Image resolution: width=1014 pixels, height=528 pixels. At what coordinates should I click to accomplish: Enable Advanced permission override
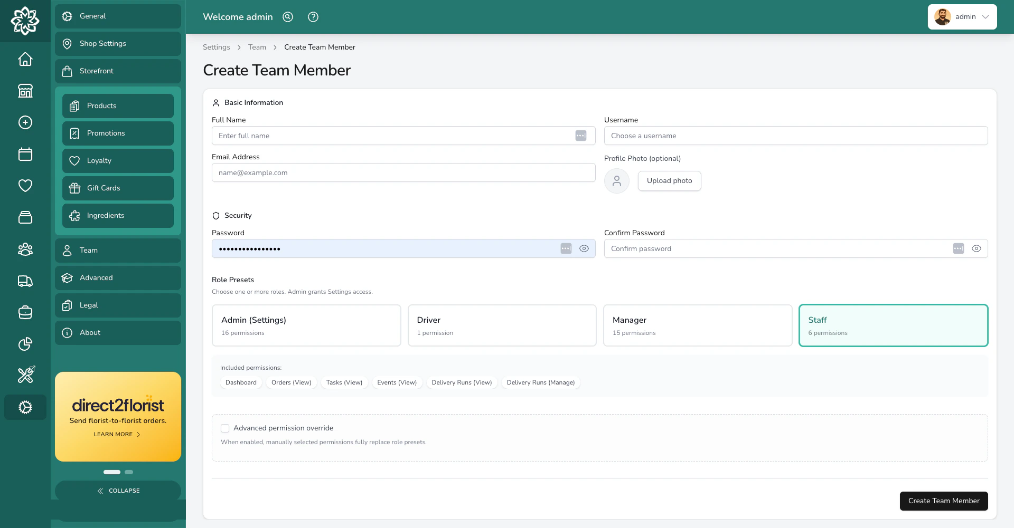point(225,428)
